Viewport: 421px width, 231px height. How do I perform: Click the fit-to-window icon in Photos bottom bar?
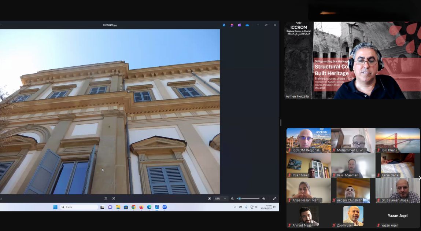pos(106,198)
